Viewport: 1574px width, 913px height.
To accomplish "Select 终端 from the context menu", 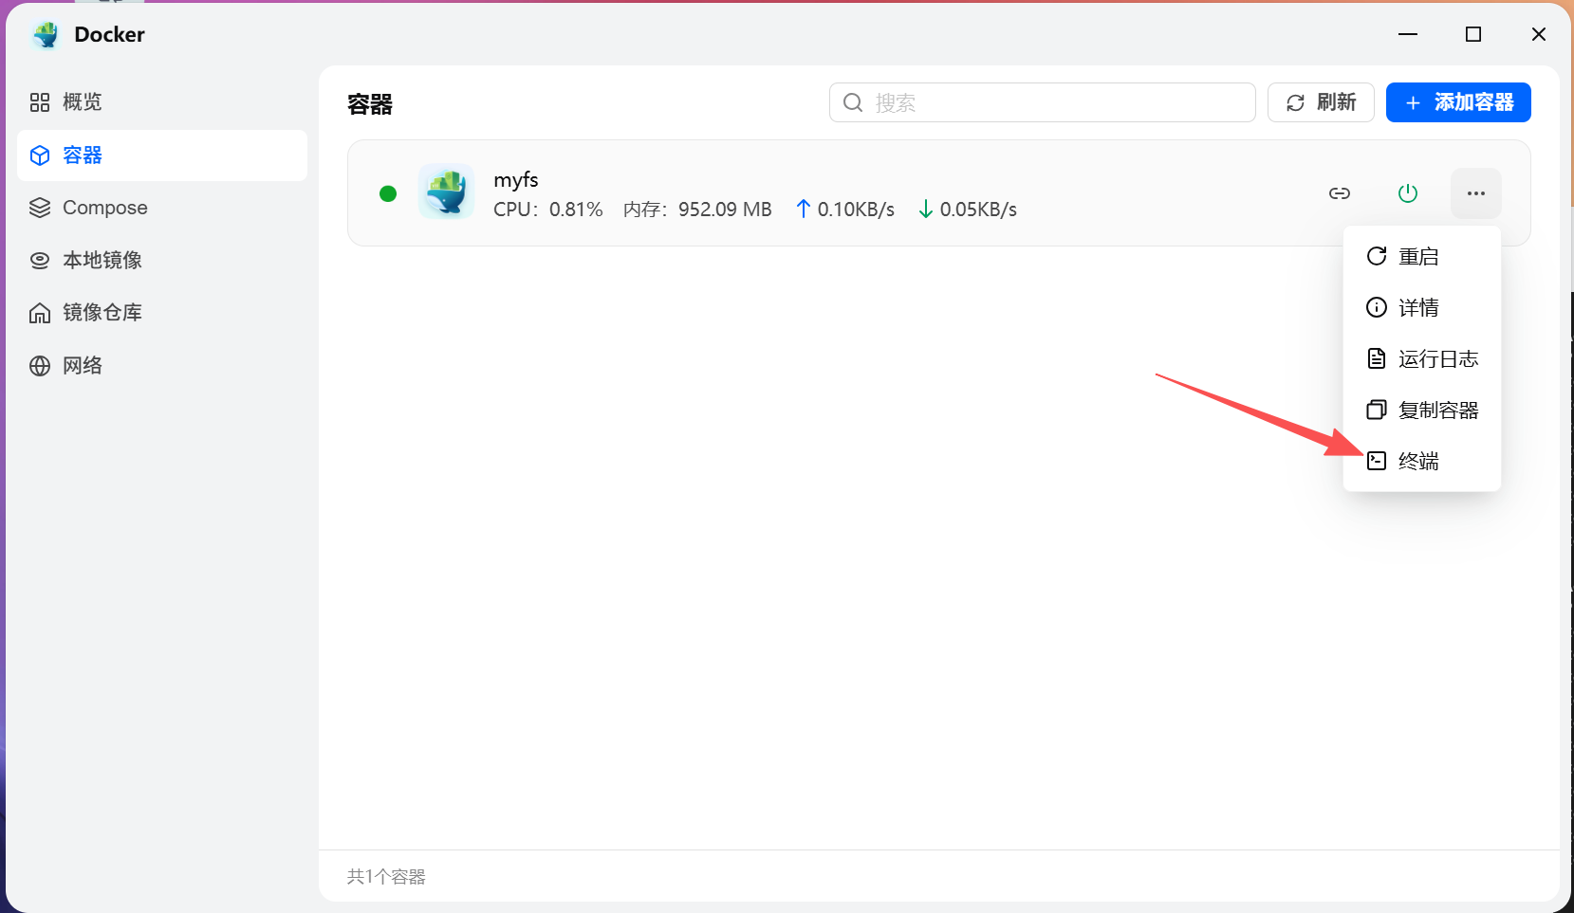I will click(1418, 461).
